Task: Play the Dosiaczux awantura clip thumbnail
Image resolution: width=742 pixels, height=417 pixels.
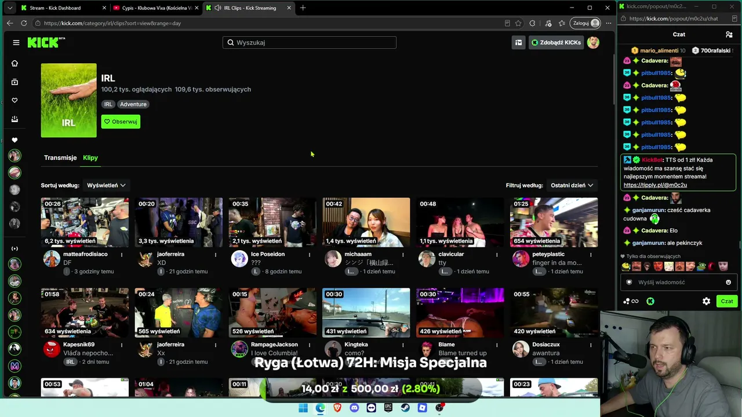Action: pyautogui.click(x=554, y=313)
